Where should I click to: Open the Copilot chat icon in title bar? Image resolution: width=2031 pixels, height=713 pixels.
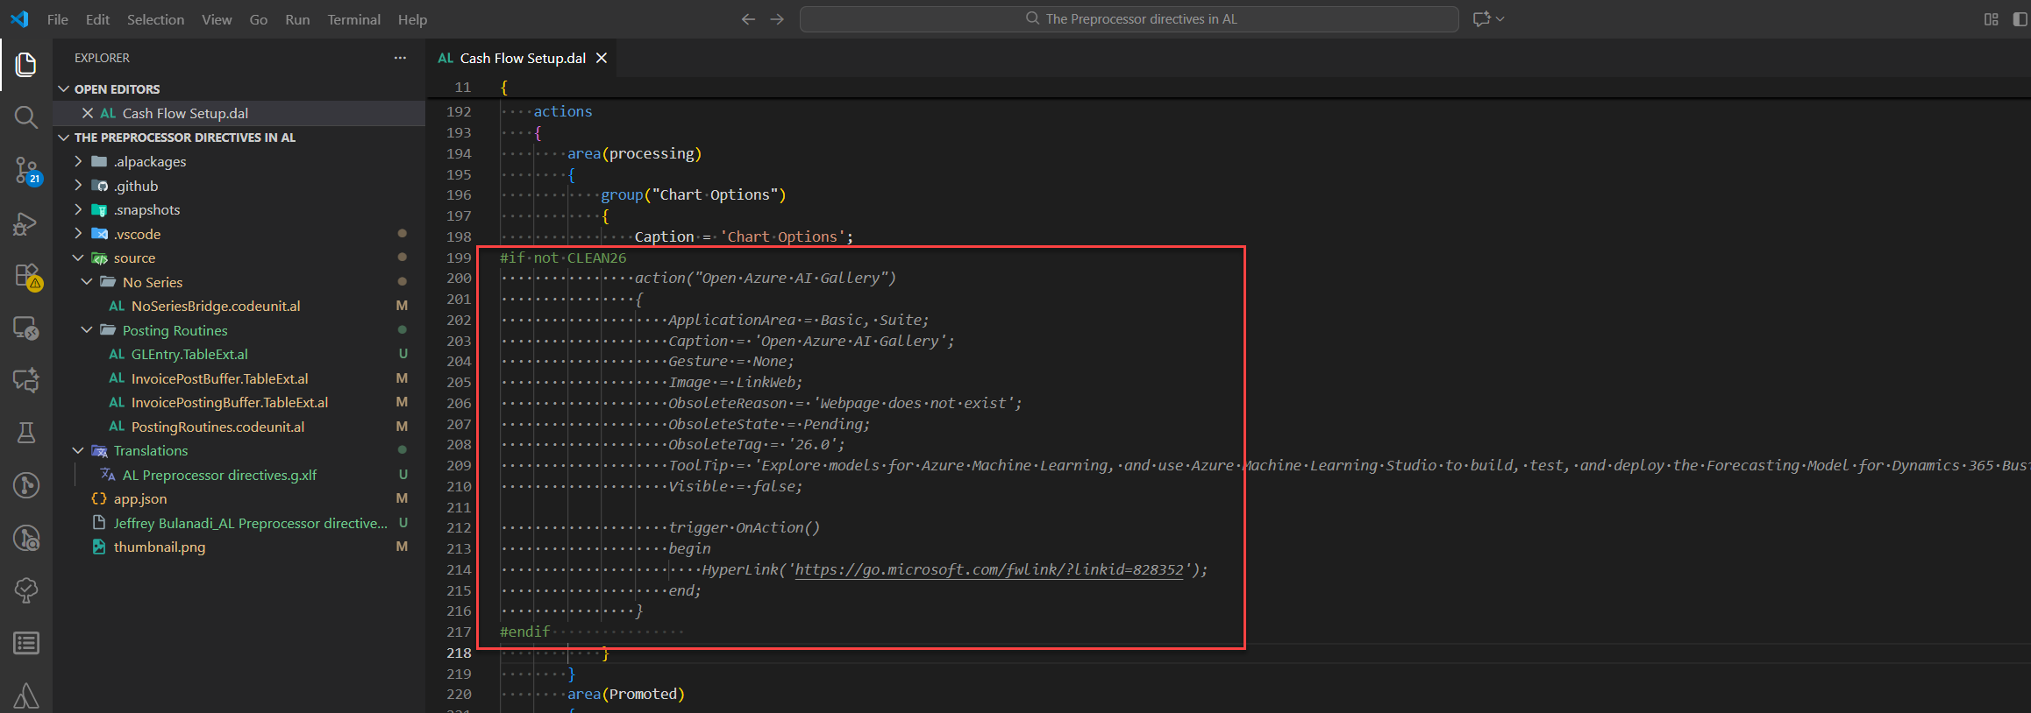1481,18
